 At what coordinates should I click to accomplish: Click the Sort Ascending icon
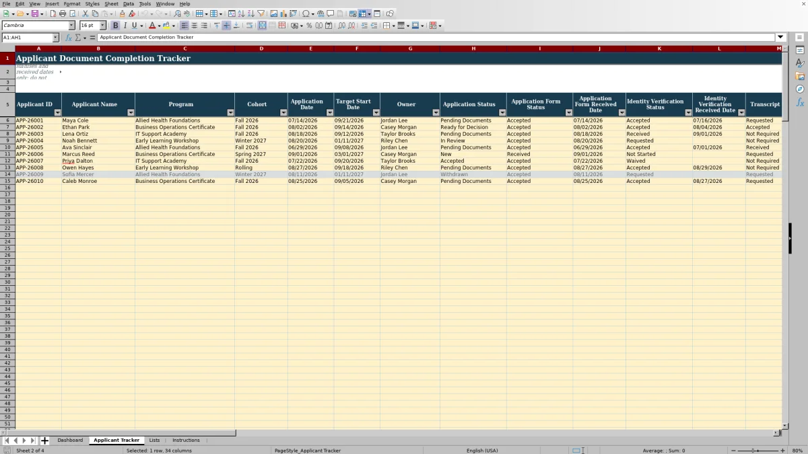pyautogui.click(x=241, y=13)
